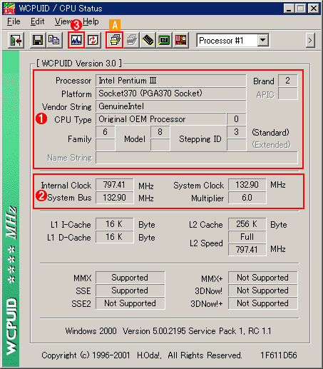Viewport: 323px width, 369px height.
Task: Click the 3DNow!+ Not Supported field
Action: (x=263, y=303)
